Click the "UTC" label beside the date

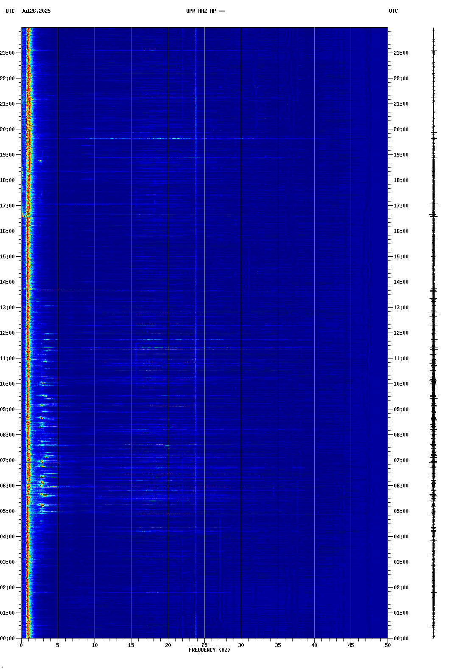(x=10, y=11)
